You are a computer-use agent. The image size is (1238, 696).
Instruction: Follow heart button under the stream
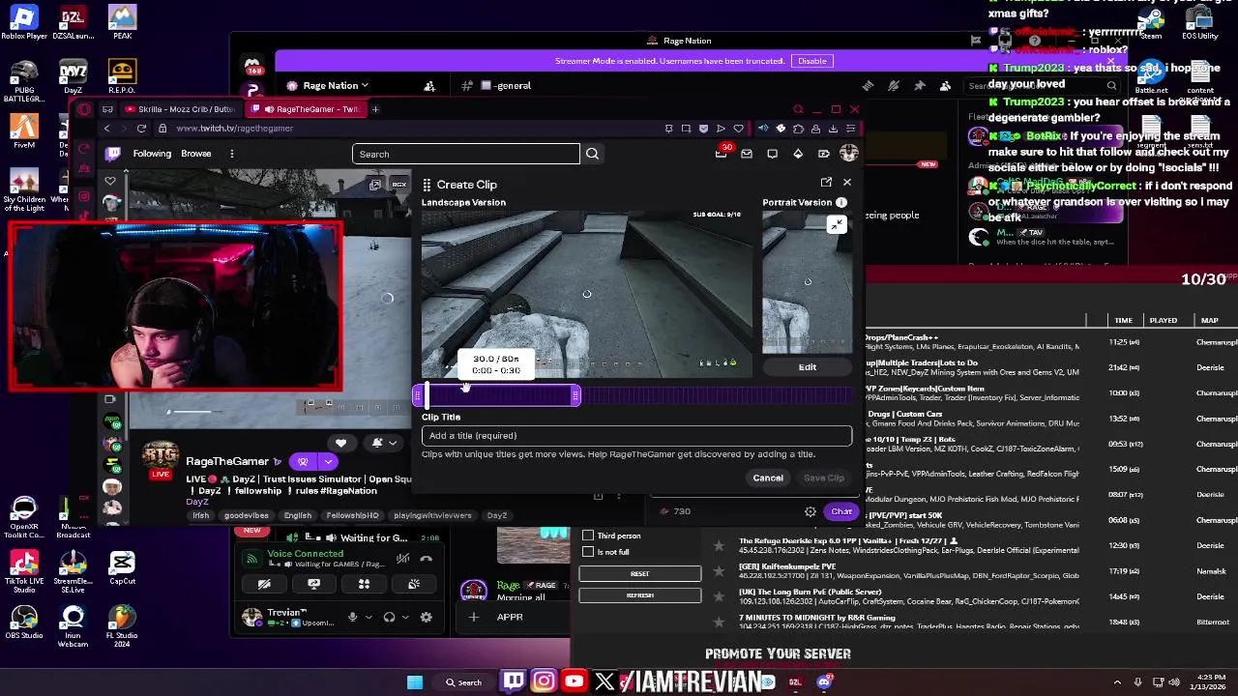coord(340,443)
